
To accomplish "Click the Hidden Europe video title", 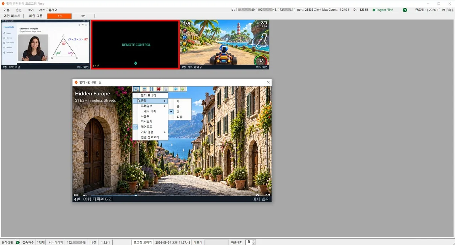I will coord(92,94).
